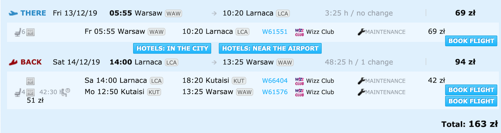Open HOTELS: NEAR THE AIRPORT

coord(270,48)
